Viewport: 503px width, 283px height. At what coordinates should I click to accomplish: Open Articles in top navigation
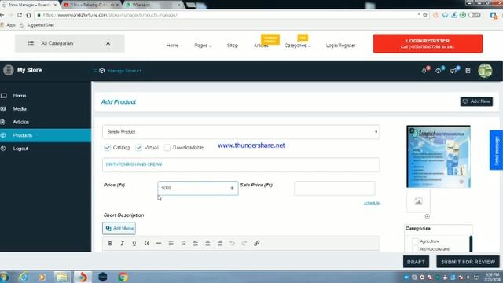point(261,46)
